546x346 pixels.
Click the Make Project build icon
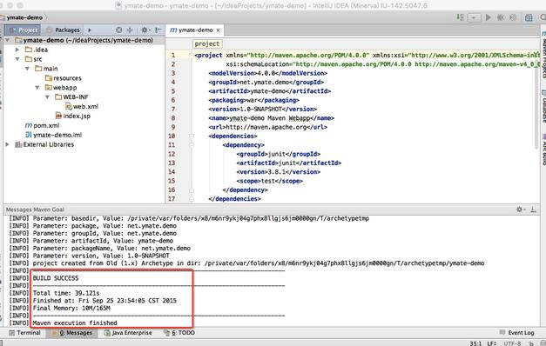[461, 17]
